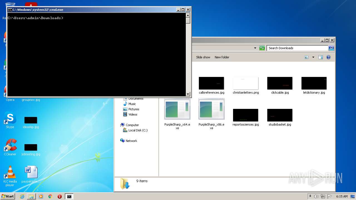The width and height of the screenshot is (356, 200).
Task: Open Action Center flag icon
Action: (330, 196)
